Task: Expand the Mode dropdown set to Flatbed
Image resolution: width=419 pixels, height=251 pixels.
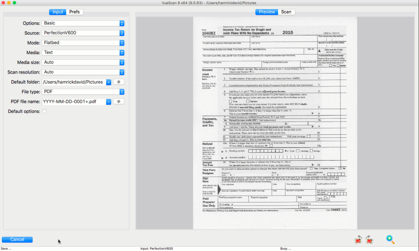Action: tap(83, 43)
